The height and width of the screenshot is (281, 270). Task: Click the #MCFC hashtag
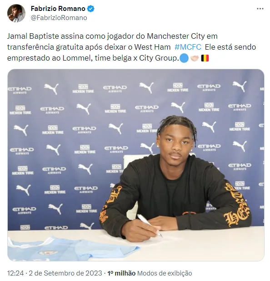(188, 47)
